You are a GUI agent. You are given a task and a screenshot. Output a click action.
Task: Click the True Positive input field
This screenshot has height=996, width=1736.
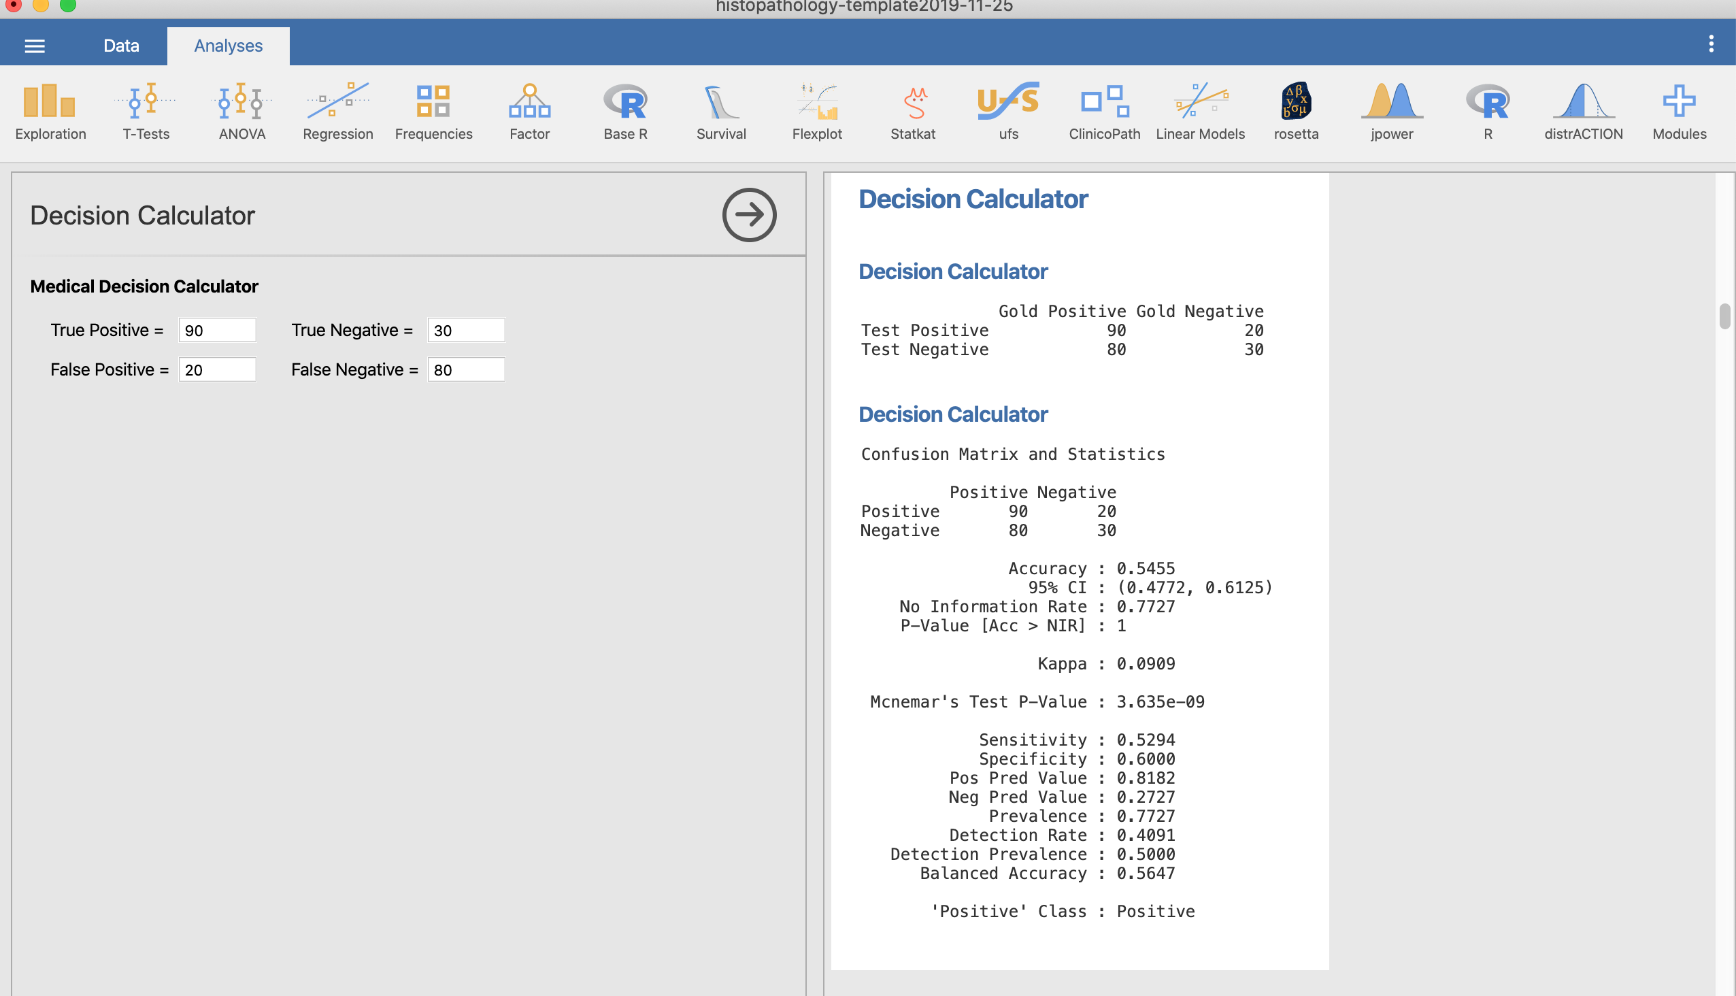point(217,331)
